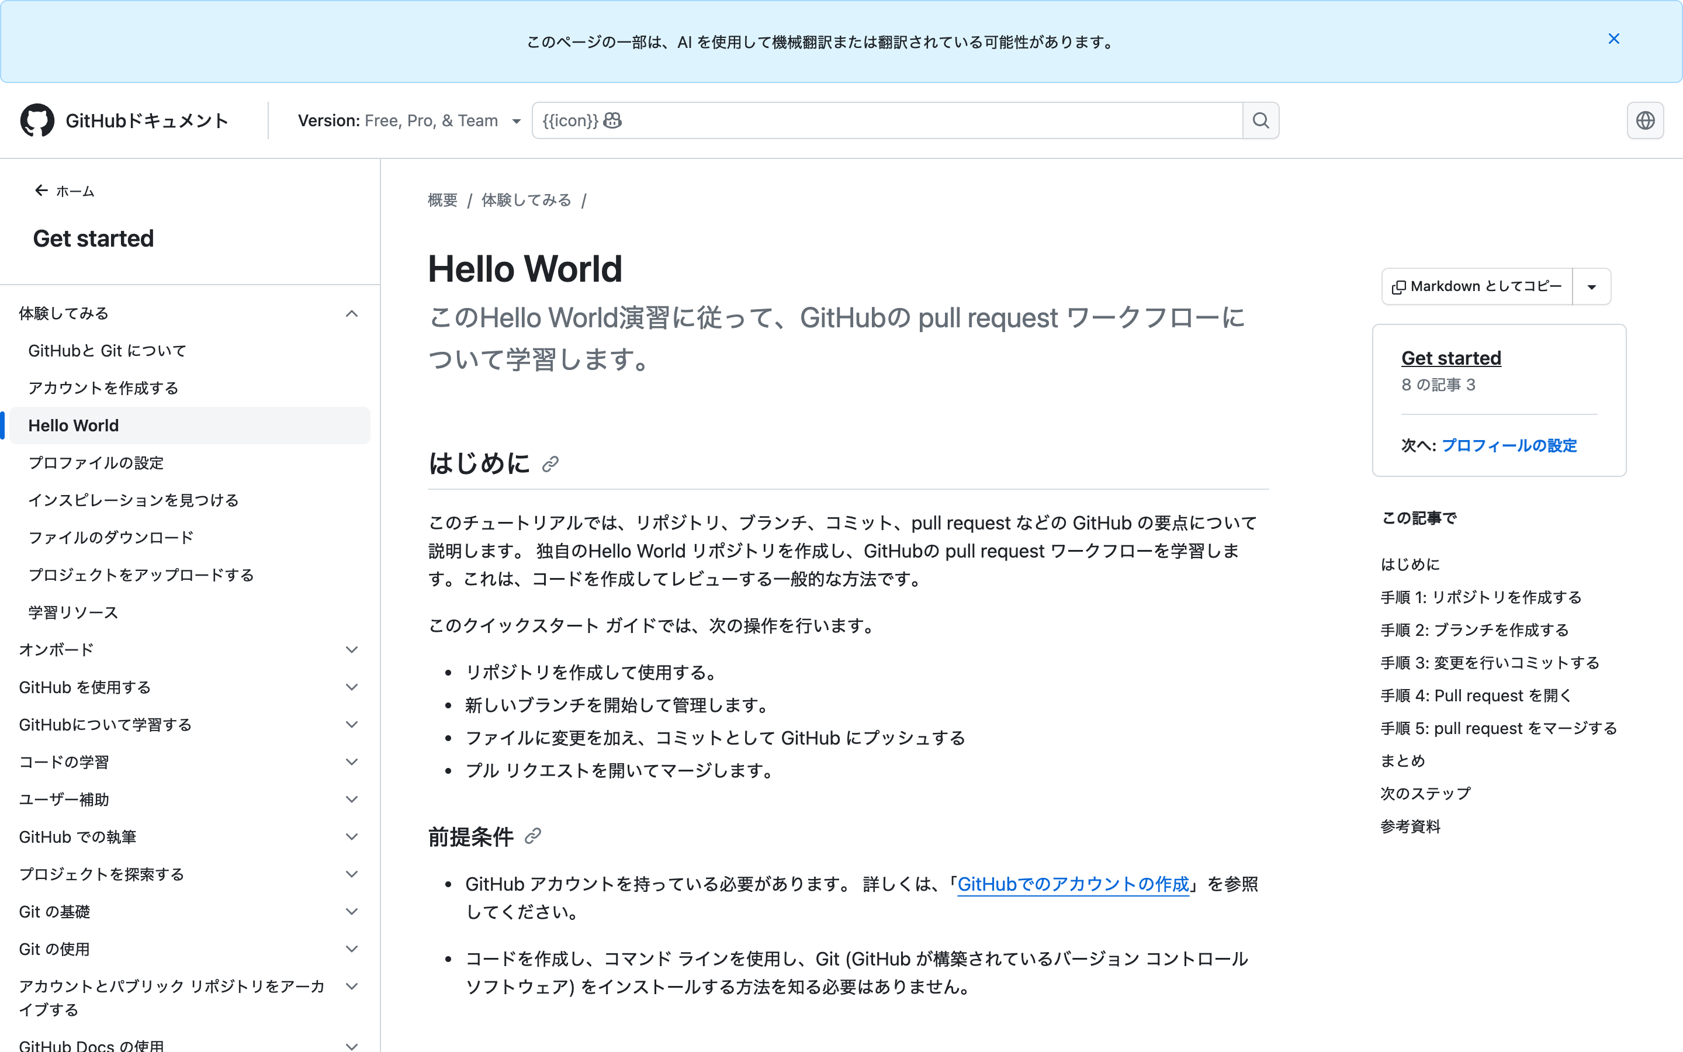Image resolution: width=1683 pixels, height=1052 pixels.
Task: Click the GitHub Octocat logo
Action: click(x=37, y=120)
